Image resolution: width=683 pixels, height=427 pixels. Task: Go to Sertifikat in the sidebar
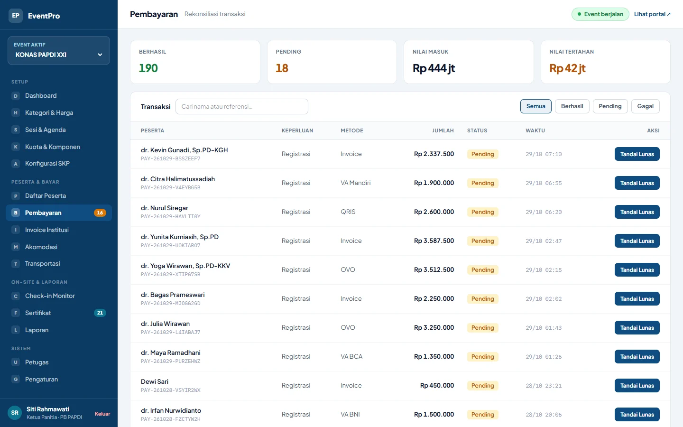[59, 313]
